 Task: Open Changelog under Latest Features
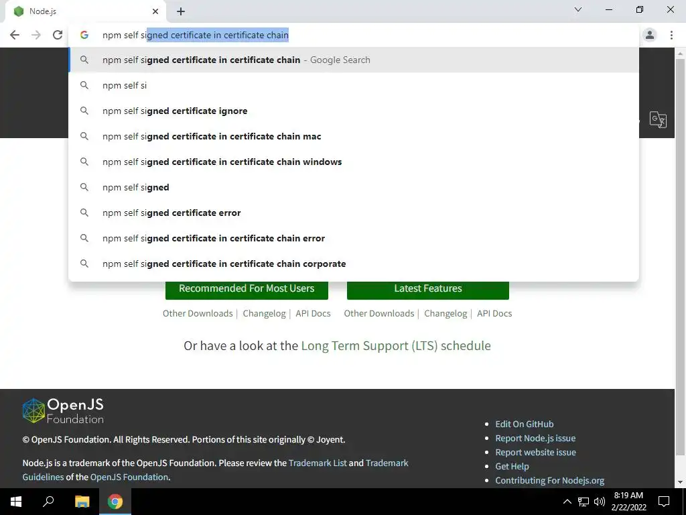point(445,314)
